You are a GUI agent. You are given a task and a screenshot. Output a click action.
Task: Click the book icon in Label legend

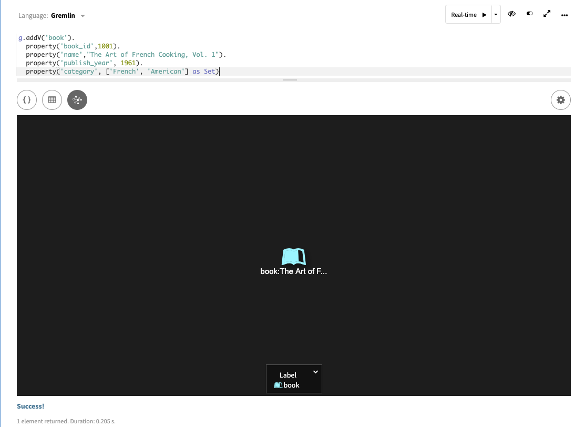(x=278, y=385)
